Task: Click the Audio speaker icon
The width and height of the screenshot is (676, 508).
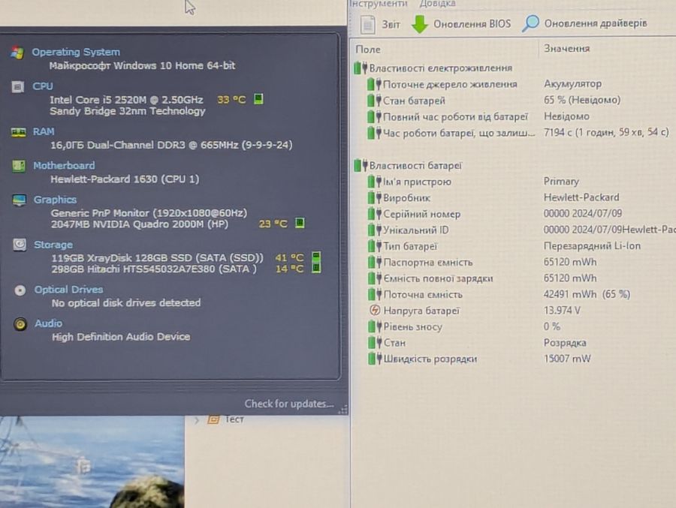Action: 20,324
